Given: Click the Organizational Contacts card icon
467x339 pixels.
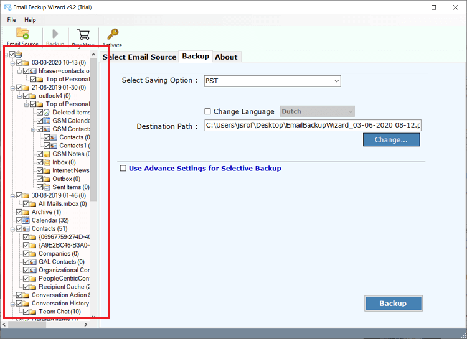Looking at the screenshot, I should click(33, 270).
